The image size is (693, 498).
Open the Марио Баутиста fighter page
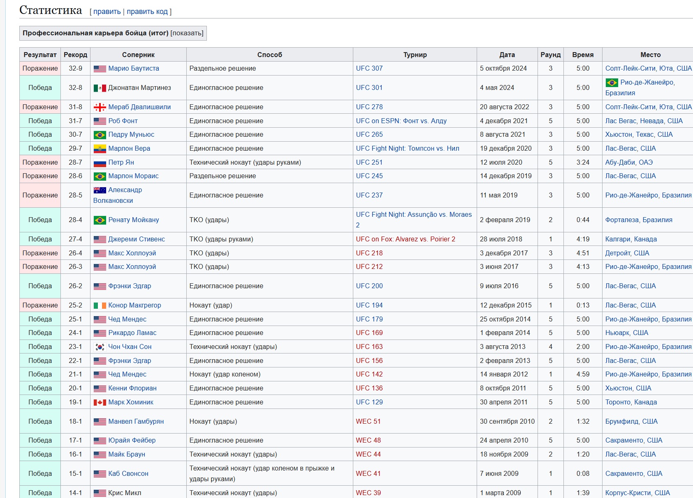click(x=134, y=68)
